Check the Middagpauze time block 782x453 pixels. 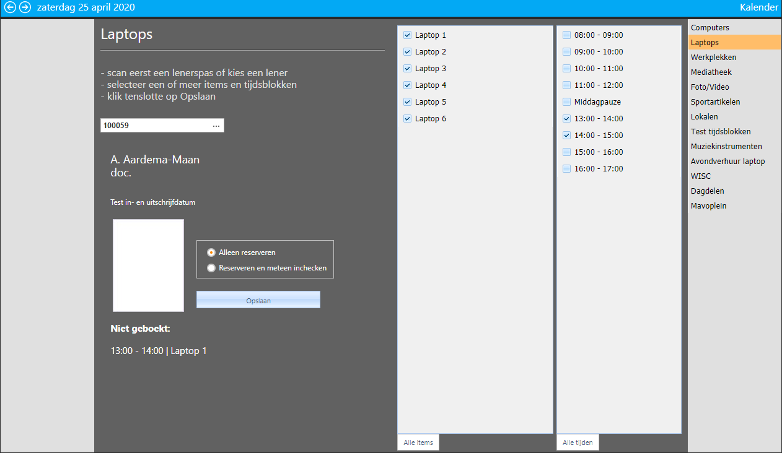[x=566, y=102]
